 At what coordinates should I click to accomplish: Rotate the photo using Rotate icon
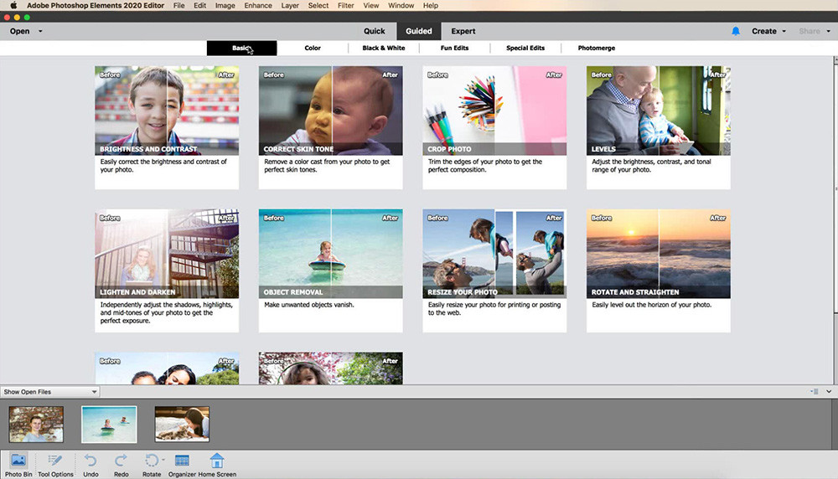[151, 461]
